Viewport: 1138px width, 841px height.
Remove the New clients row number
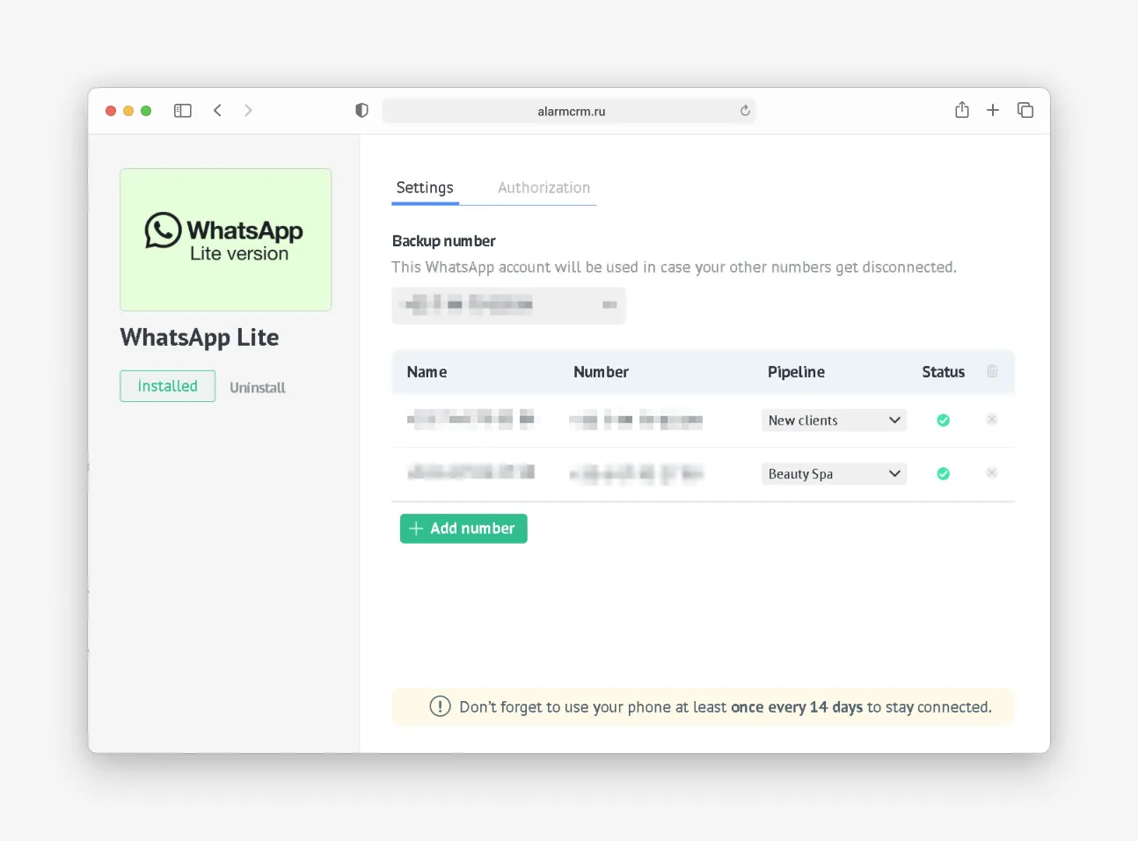coord(992,420)
